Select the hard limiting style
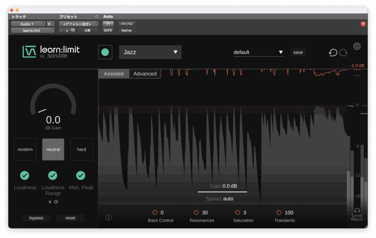This screenshot has height=238, width=376. tap(82, 149)
